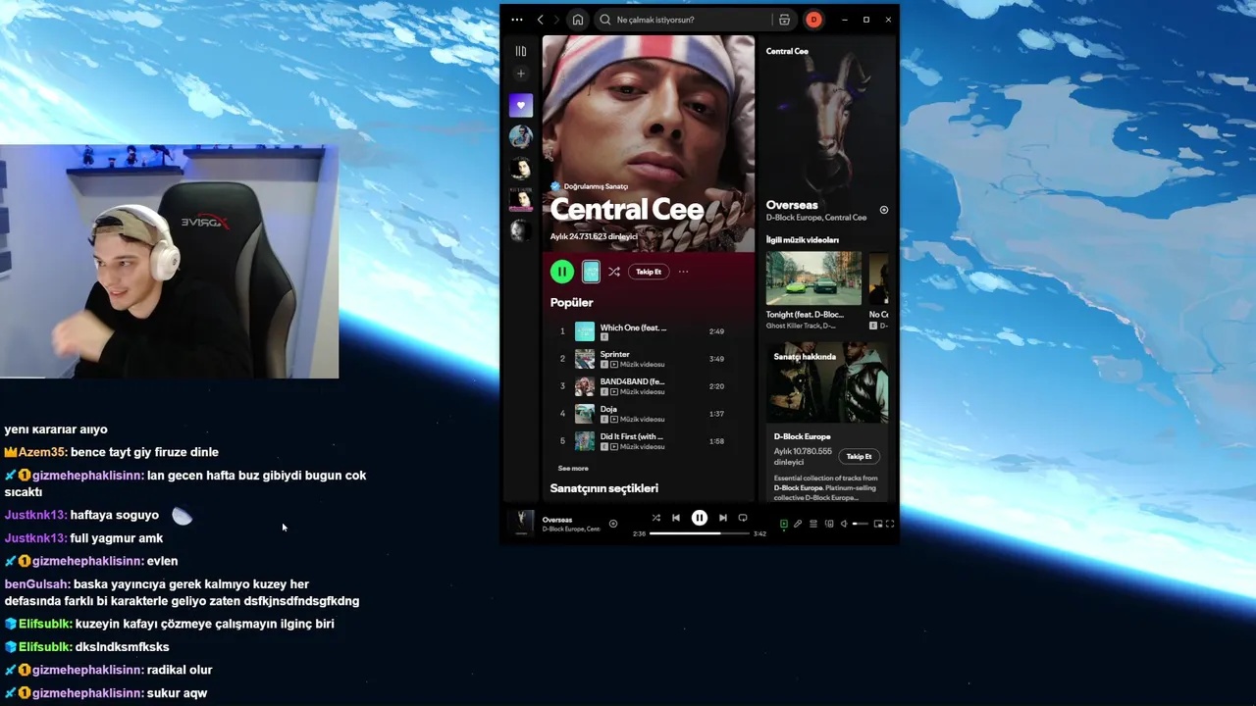Toggle shuffle in the bottom player
1256x706 pixels.
click(656, 518)
